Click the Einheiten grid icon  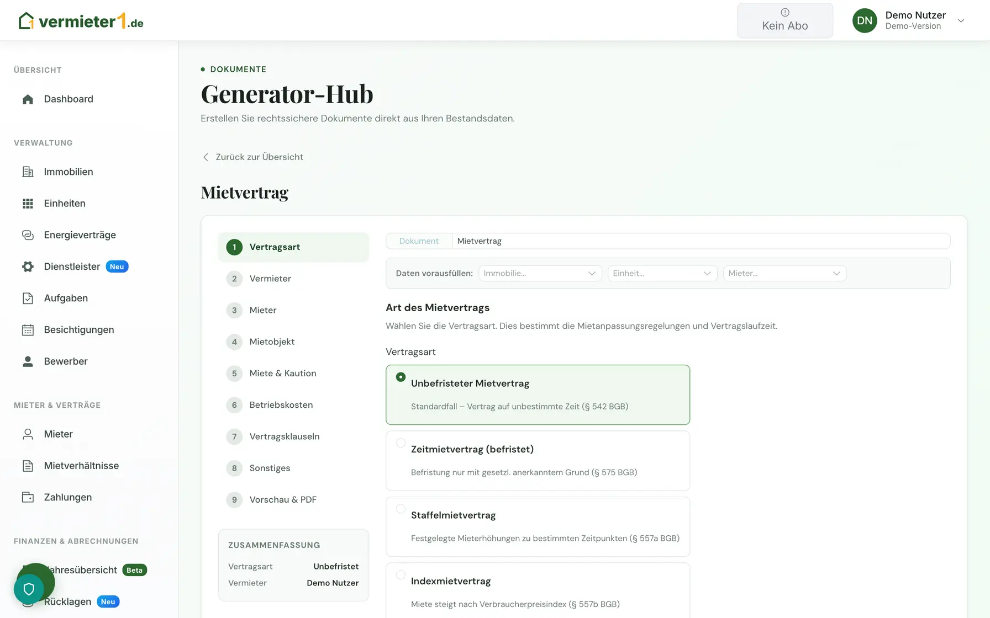[x=28, y=204]
